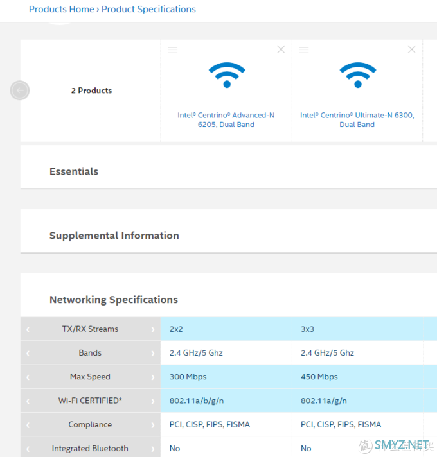Image resolution: width=437 pixels, height=457 pixels.
Task: Click Bluetooth No value for Advanced-N 6205
Action: [175, 449]
